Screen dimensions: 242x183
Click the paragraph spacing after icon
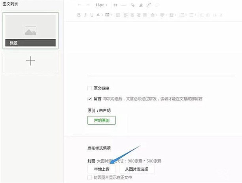point(162,15)
